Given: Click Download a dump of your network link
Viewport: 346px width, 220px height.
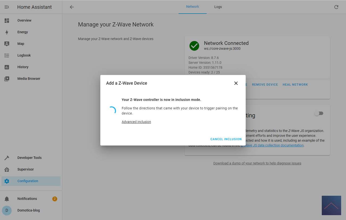Looking at the screenshot, I should (257, 163).
